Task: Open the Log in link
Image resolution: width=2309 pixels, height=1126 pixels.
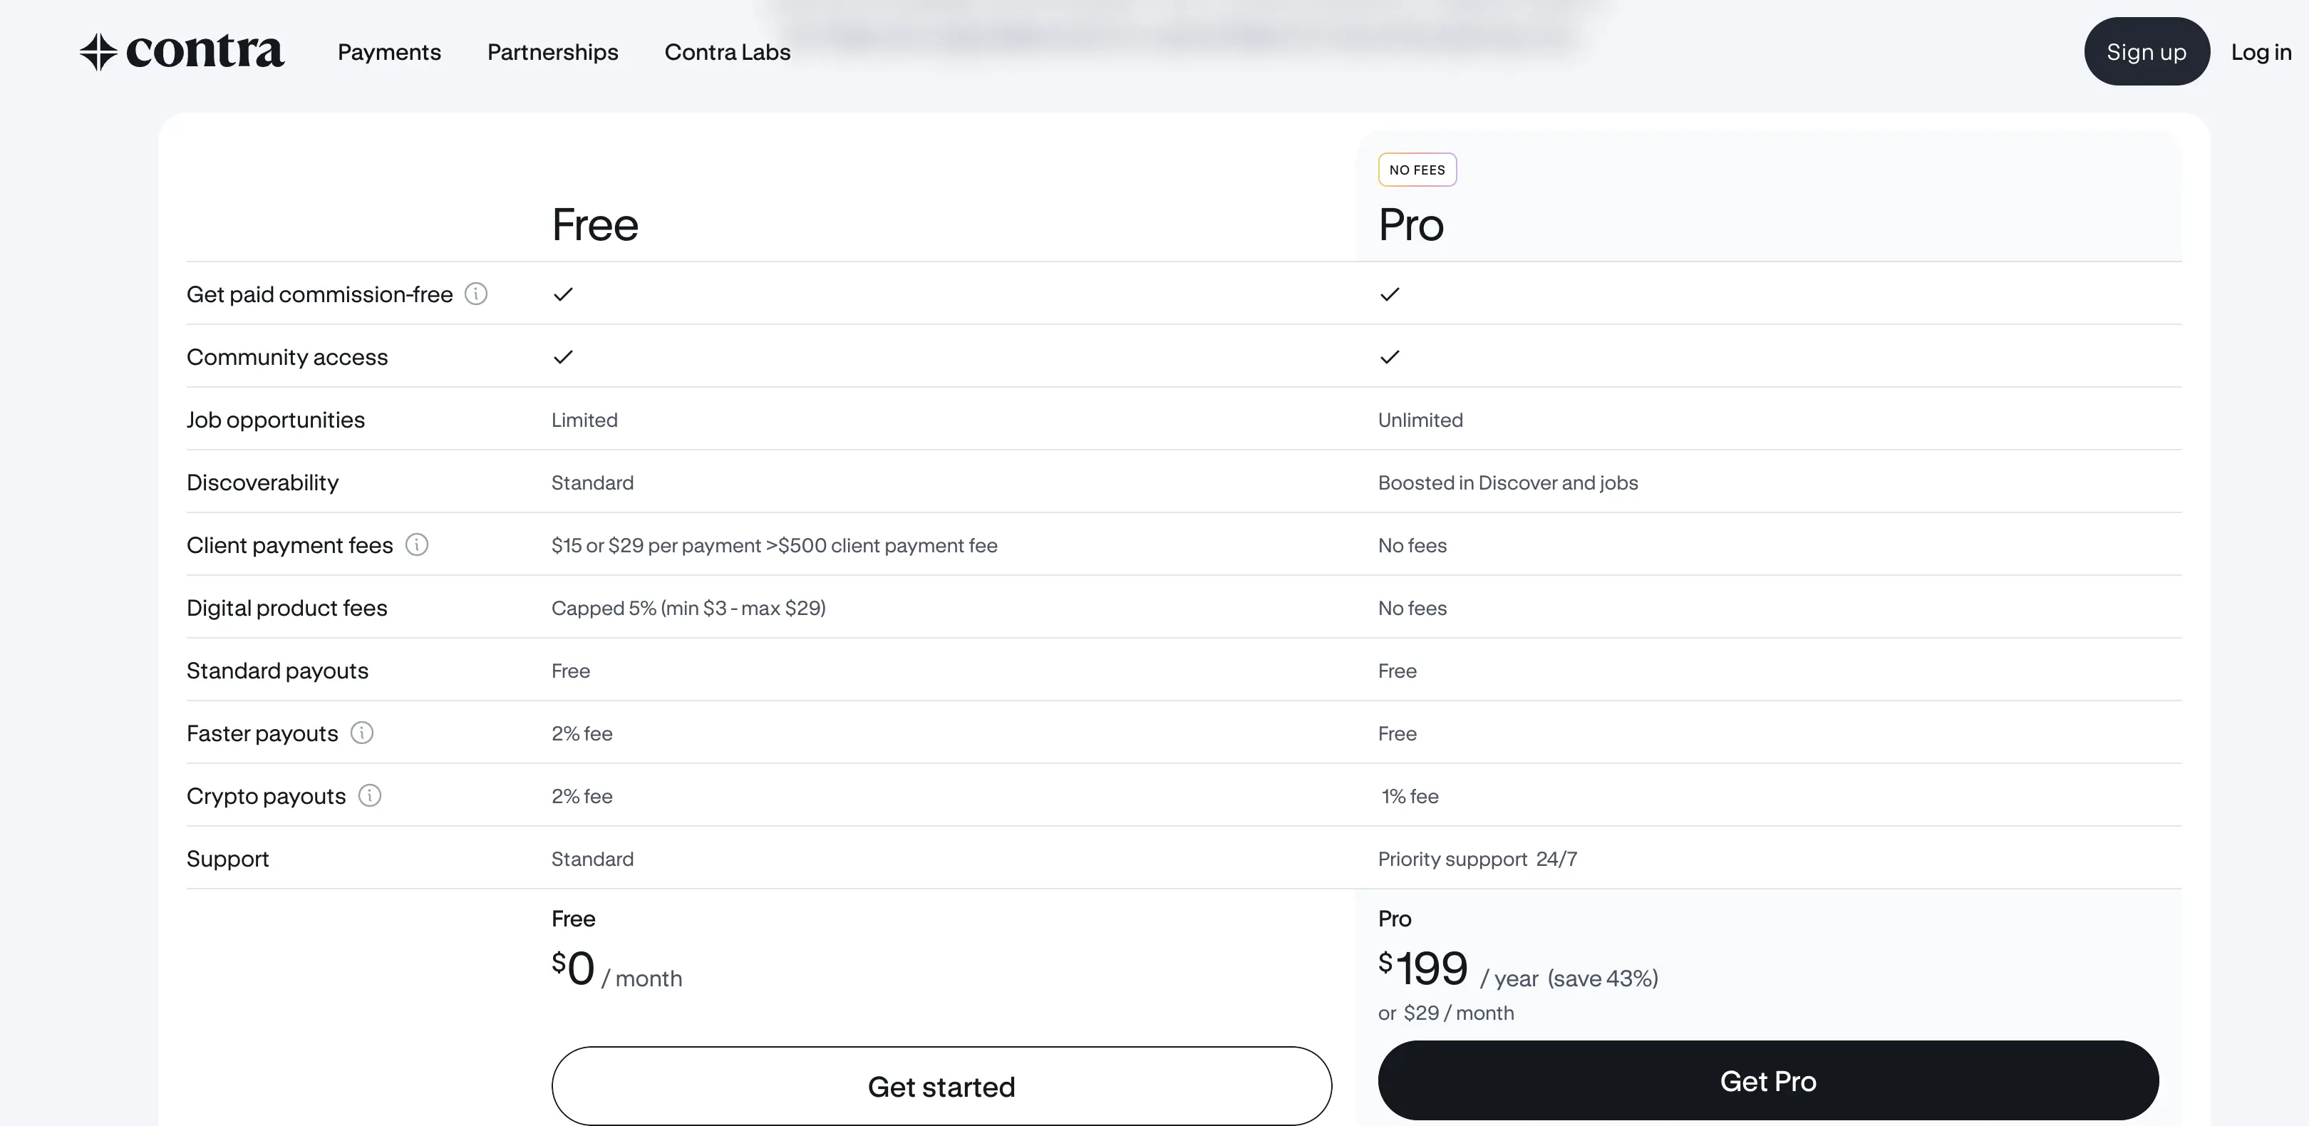Action: tap(2261, 52)
